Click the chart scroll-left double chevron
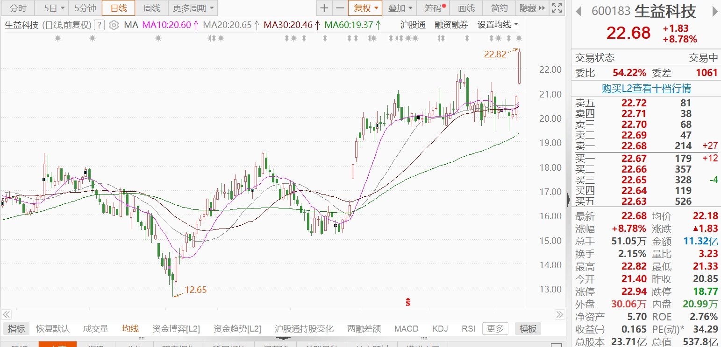Viewport: 721px width, 347px height. click(x=6, y=314)
